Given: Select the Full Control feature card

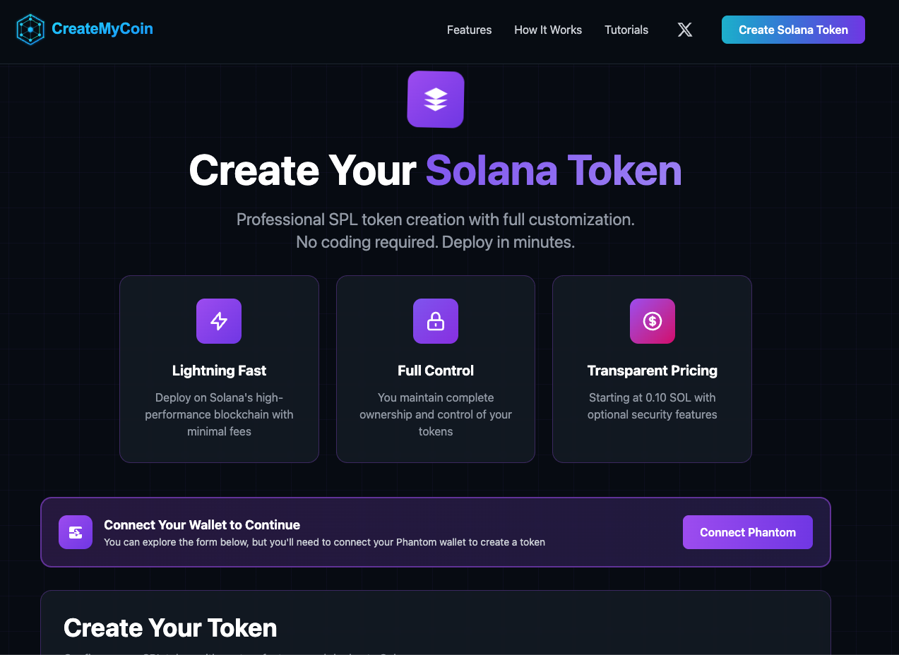Looking at the screenshot, I should click(435, 368).
